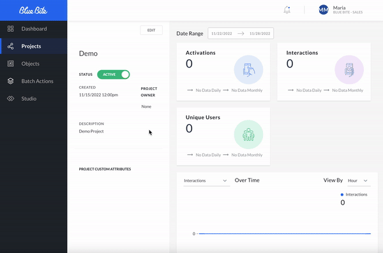The height and width of the screenshot is (253, 383).
Task: Click the Interactions purple phone icon
Action: [x=349, y=69]
